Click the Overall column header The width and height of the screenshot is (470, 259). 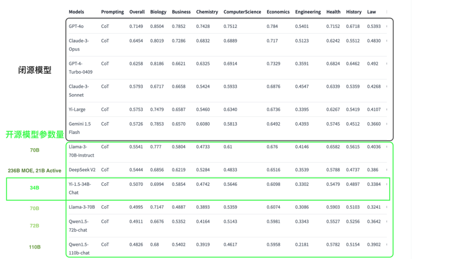137,12
